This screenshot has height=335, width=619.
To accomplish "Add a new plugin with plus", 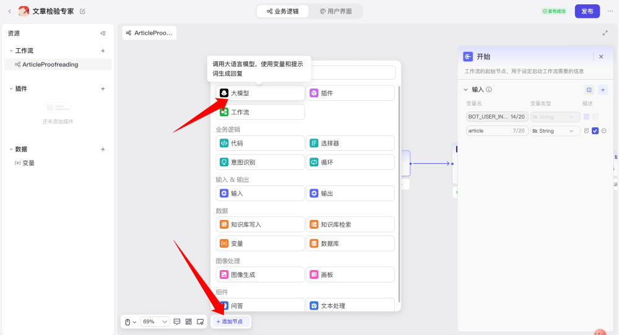I will click(x=103, y=88).
